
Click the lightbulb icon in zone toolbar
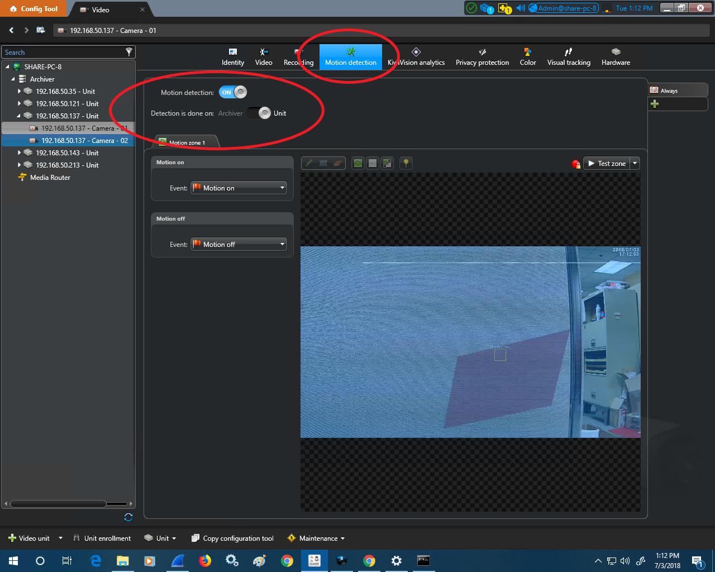tap(406, 163)
